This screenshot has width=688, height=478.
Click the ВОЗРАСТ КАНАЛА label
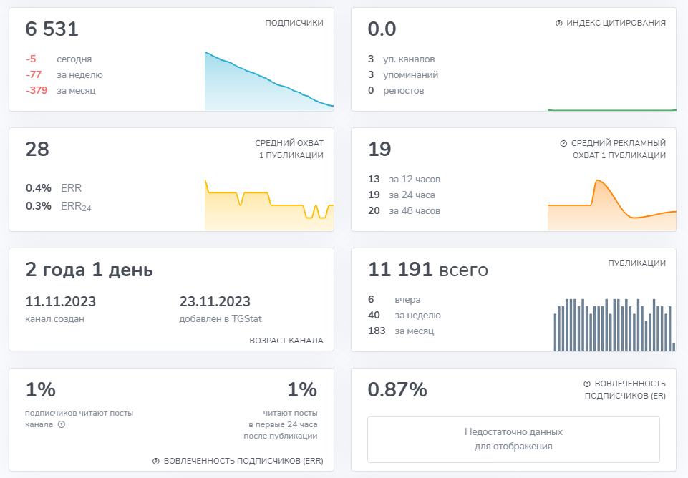click(286, 341)
